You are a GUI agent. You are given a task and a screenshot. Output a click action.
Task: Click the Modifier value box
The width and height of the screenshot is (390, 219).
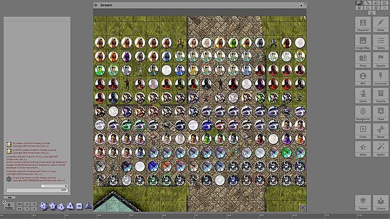point(9,206)
